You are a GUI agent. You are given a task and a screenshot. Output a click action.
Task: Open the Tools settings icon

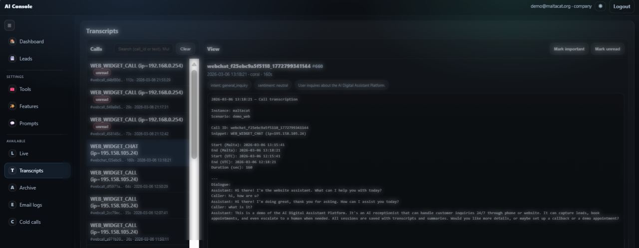pyautogui.click(x=12, y=89)
